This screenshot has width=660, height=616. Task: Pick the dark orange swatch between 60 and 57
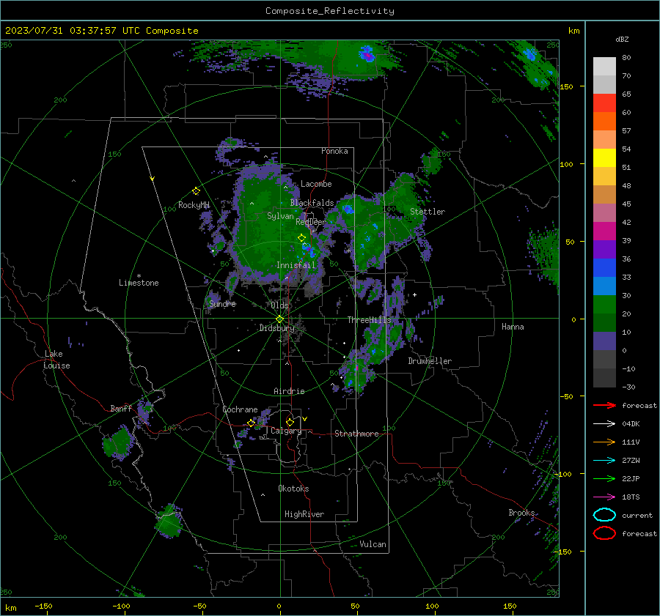(604, 122)
